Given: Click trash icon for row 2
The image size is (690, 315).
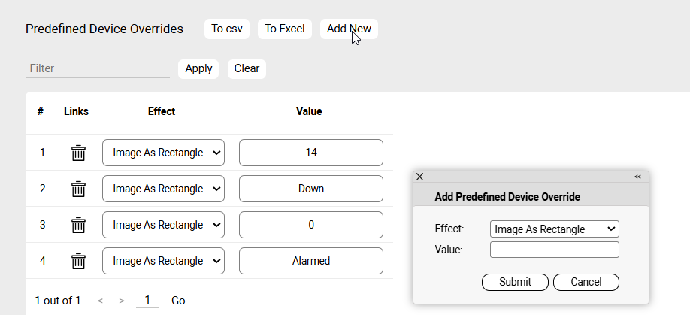Looking at the screenshot, I should [78, 189].
